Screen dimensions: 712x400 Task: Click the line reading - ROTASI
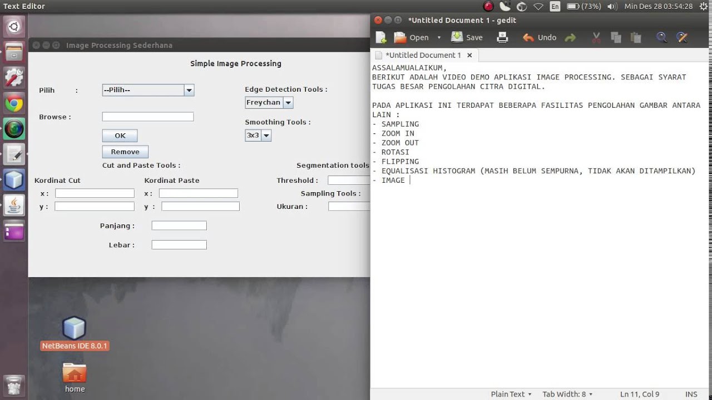pos(391,152)
